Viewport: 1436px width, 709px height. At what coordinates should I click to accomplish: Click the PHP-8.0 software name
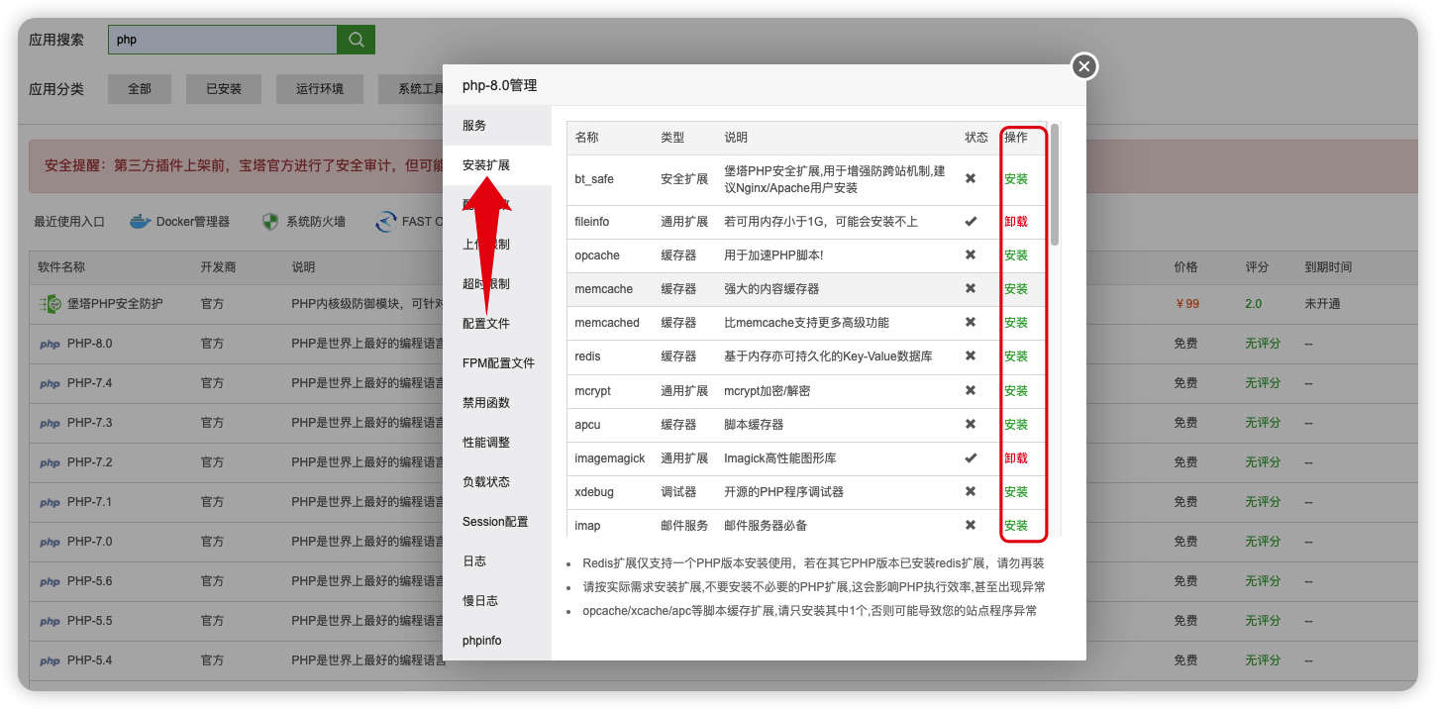click(x=90, y=344)
